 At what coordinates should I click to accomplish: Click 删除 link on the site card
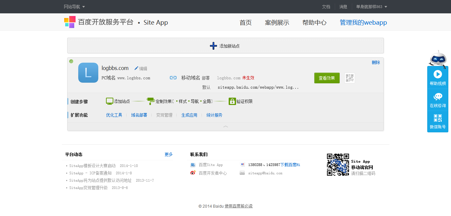376,62
